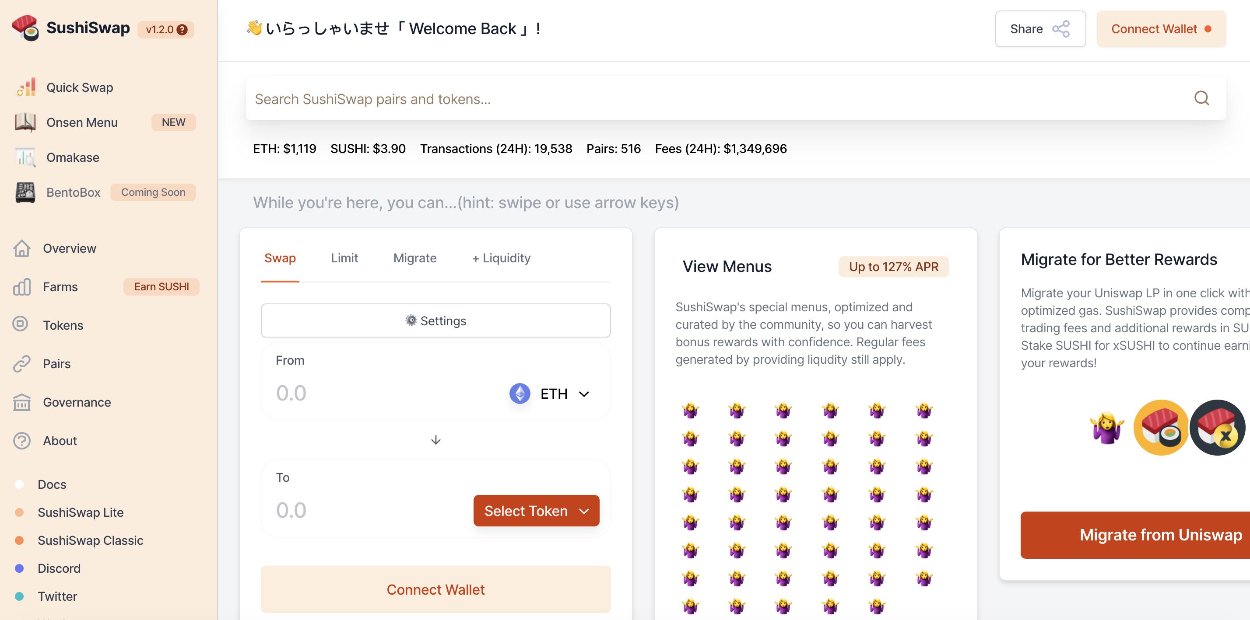The height and width of the screenshot is (620, 1250).
Task: Open the Migrate tab
Action: tap(415, 258)
